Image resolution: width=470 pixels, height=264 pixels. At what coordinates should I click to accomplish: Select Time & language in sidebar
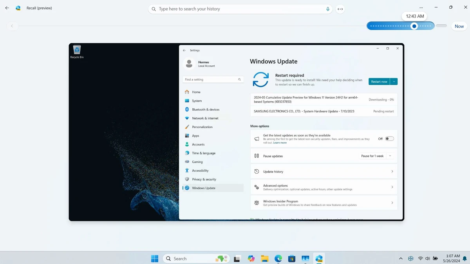click(213, 153)
